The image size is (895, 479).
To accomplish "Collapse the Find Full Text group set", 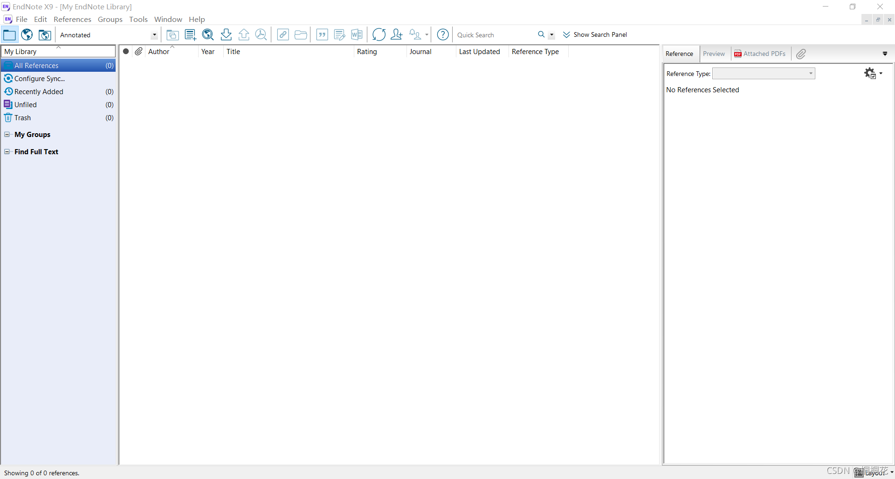I will (x=7, y=152).
